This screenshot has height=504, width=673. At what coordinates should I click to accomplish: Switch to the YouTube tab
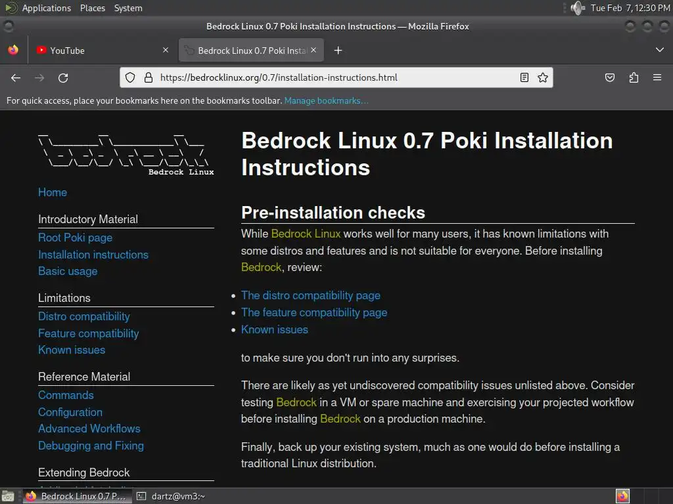(x=99, y=51)
